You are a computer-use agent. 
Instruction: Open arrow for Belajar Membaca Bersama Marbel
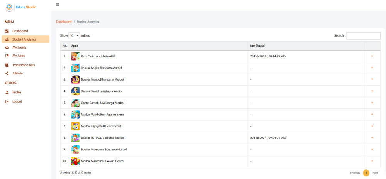click(372, 149)
